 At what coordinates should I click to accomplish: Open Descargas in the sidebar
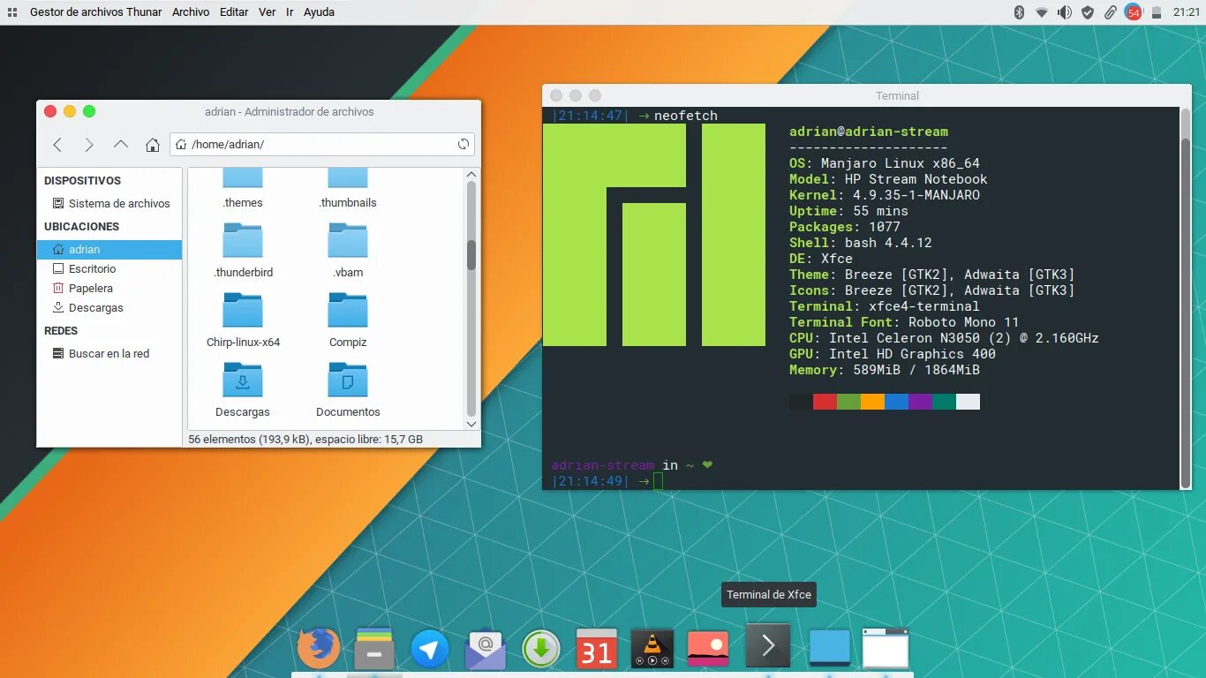(109, 308)
